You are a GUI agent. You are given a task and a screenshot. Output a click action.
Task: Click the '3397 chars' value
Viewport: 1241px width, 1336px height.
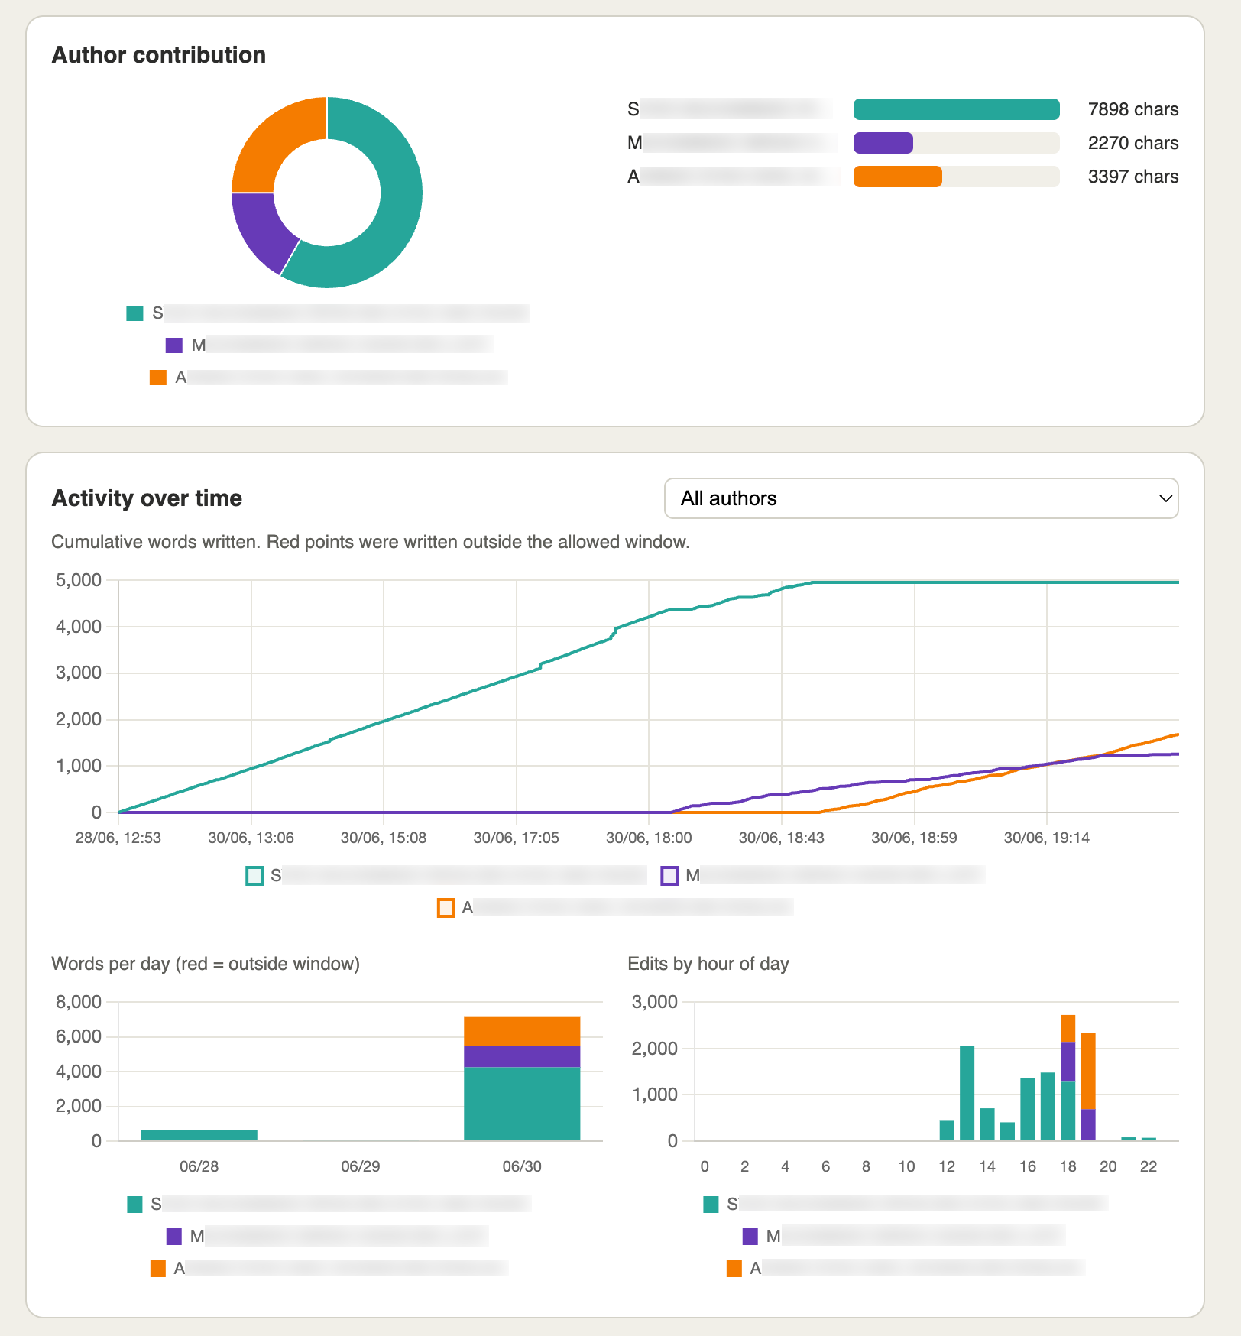(x=1133, y=177)
